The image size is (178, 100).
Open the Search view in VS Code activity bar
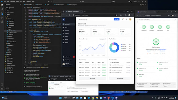[x=2, y=9]
